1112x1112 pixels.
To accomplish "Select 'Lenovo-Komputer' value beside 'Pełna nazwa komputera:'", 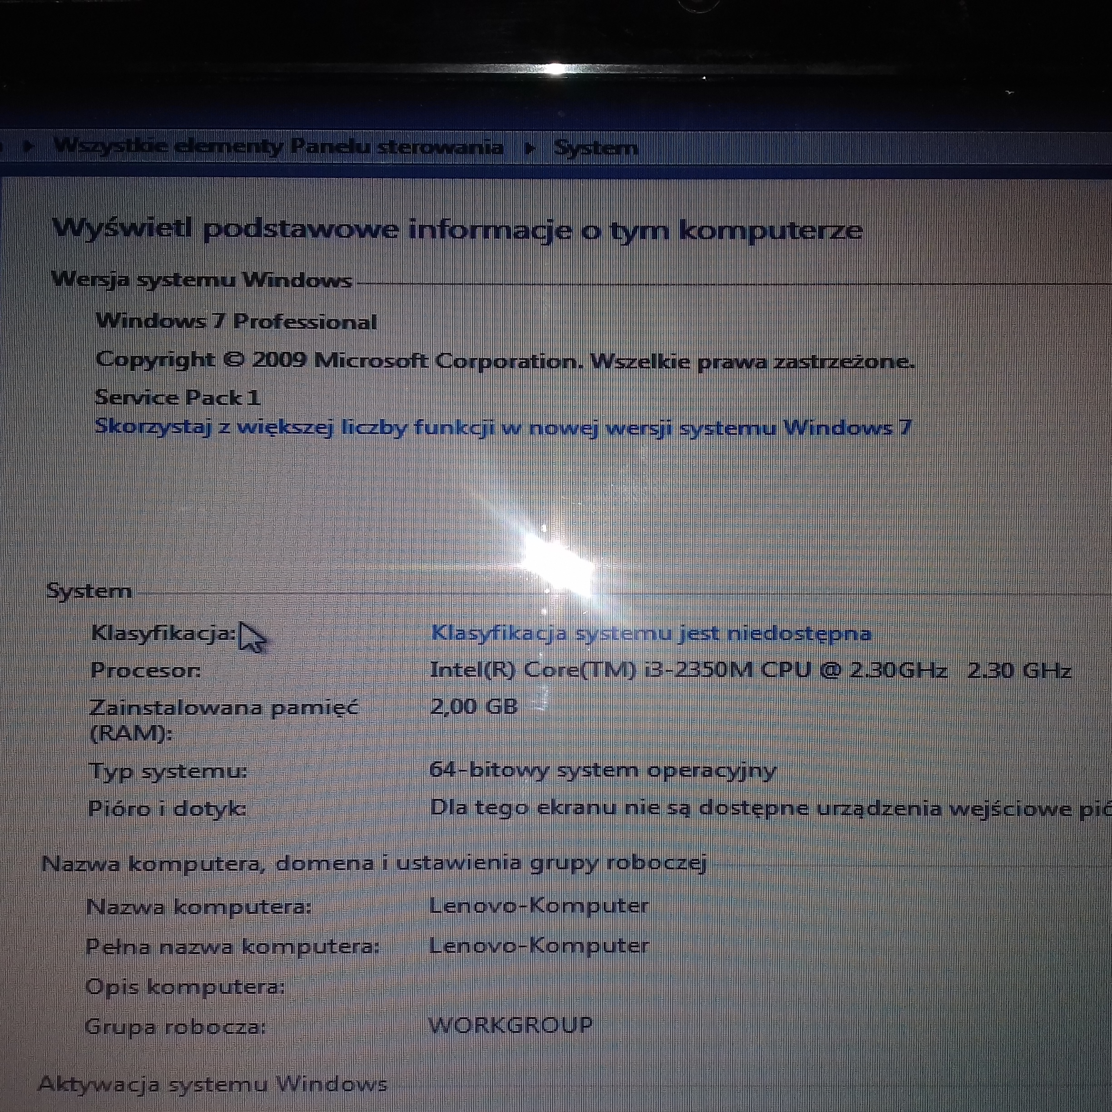I will tap(539, 946).
